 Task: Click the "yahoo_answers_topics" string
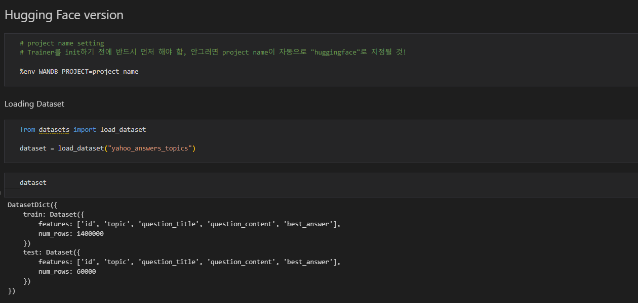[149, 148]
